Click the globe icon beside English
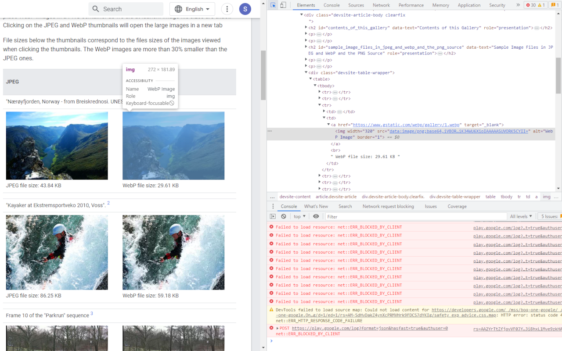Viewport: 562px width, 351px height. [x=178, y=9]
